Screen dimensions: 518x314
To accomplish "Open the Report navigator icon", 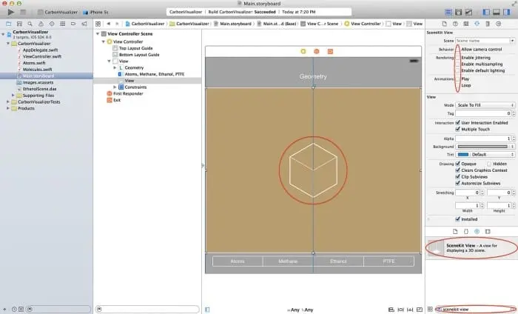I will pos(84,24).
